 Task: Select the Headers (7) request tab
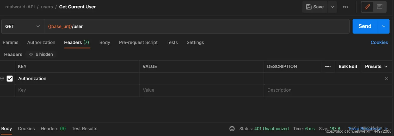click(x=77, y=42)
